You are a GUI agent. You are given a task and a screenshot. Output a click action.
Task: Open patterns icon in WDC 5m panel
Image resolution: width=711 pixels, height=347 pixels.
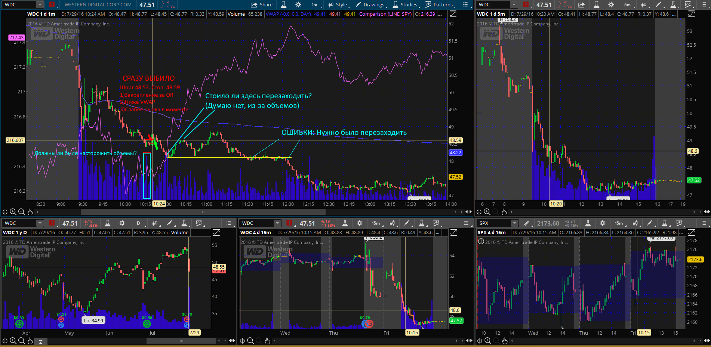(x=688, y=4)
